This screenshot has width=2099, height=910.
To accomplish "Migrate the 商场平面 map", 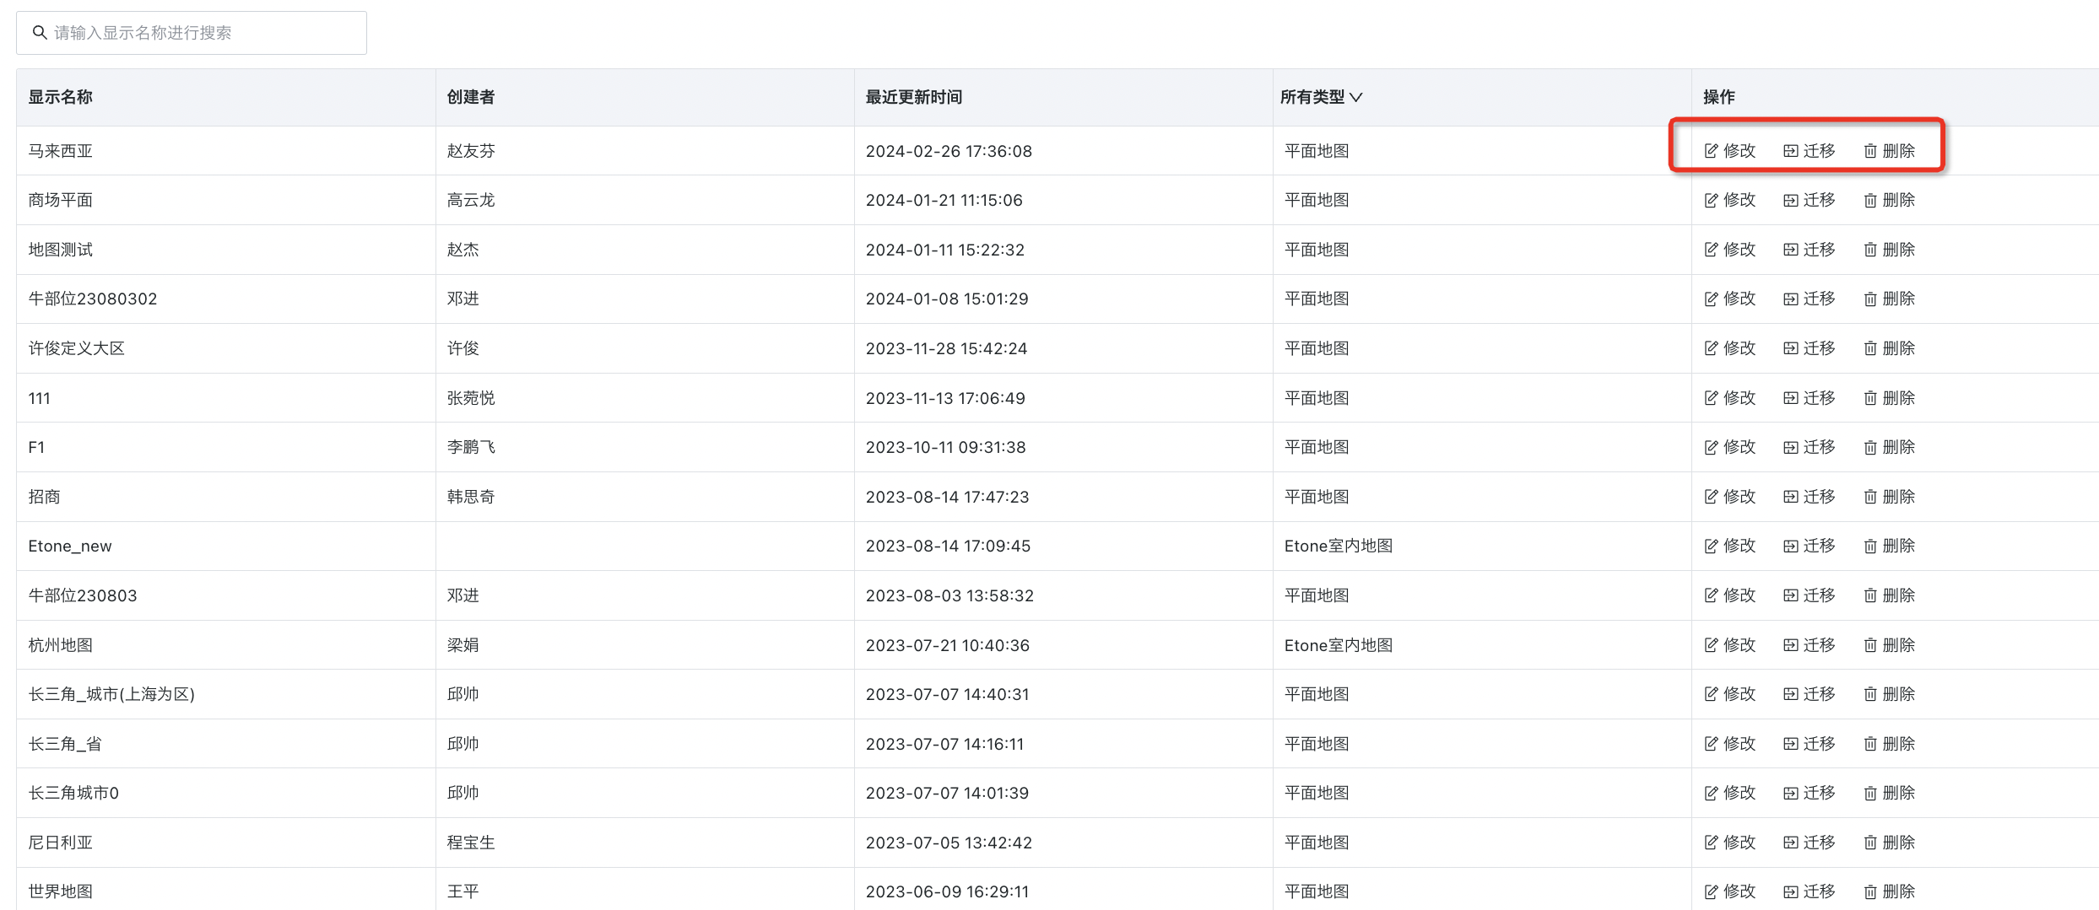I will (1810, 200).
